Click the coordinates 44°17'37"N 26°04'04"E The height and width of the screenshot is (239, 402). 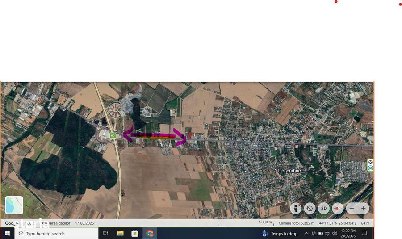(338, 223)
